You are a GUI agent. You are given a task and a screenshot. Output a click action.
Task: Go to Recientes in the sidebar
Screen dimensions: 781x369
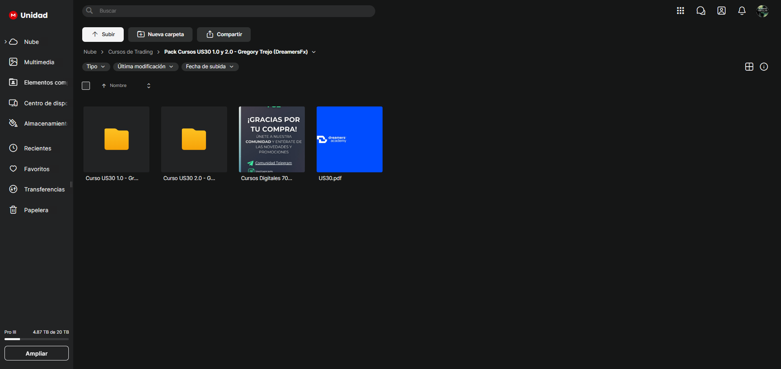coord(37,148)
